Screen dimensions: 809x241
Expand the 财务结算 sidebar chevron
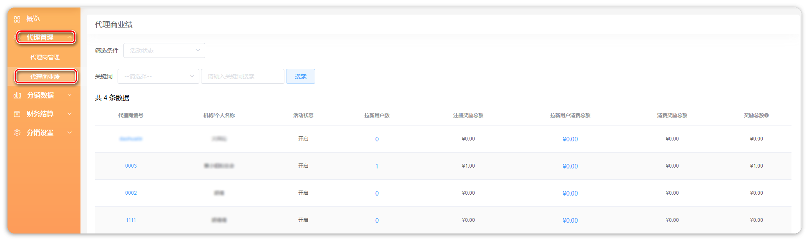coord(70,114)
